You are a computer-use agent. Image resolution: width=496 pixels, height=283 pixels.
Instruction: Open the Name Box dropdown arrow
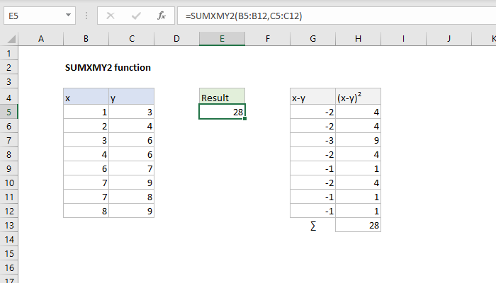tap(68, 15)
